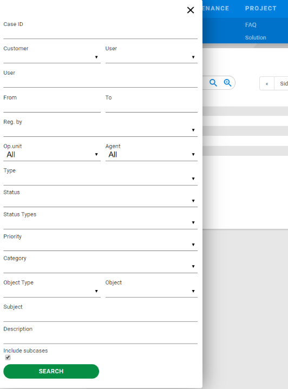Open the Agent dropdown showing All

[152, 155]
